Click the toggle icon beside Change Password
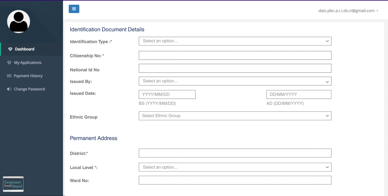Image resolution: width=388 pixels, height=196 pixels. pyautogui.click(x=9, y=89)
